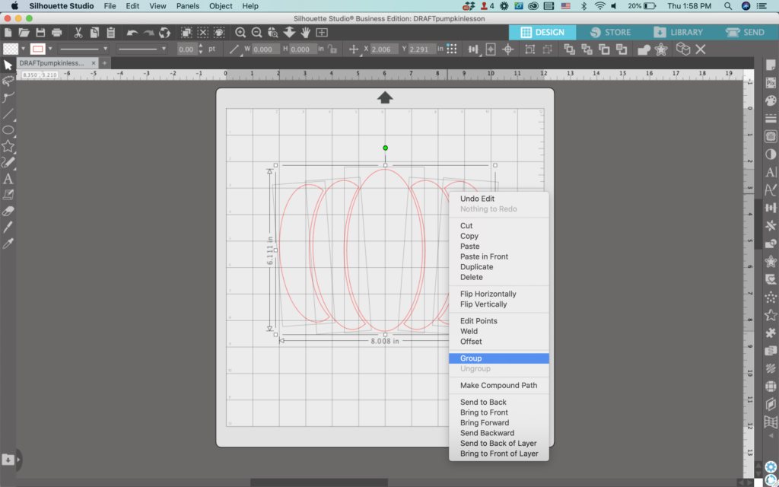Click the Paste clipboard icon in toolbar
The width and height of the screenshot is (779, 487).
tap(111, 33)
